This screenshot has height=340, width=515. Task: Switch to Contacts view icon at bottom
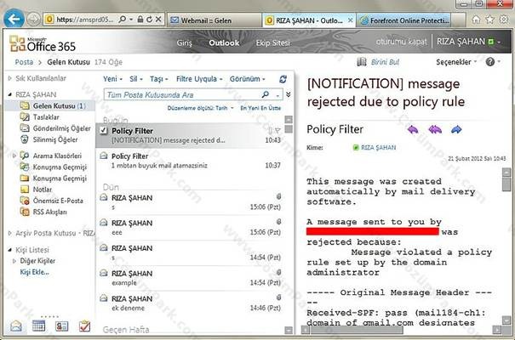(61, 326)
